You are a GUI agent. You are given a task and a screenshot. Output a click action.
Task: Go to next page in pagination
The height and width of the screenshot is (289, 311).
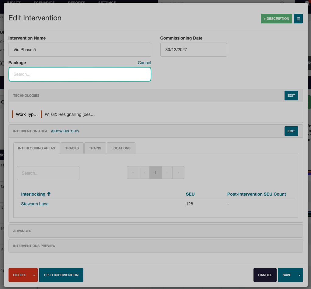pos(167,172)
